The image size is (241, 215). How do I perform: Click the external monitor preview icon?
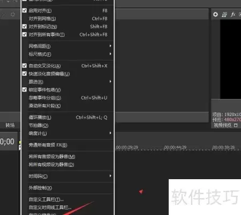(x=224, y=14)
